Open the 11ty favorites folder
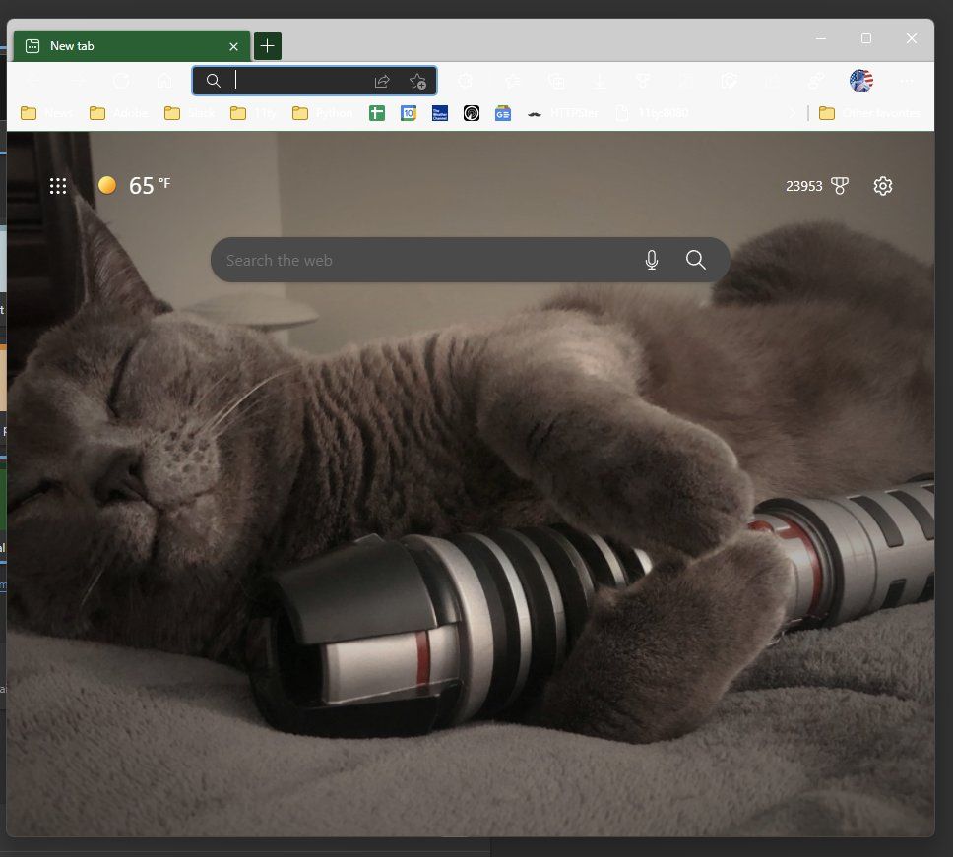The image size is (953, 857). click(253, 113)
